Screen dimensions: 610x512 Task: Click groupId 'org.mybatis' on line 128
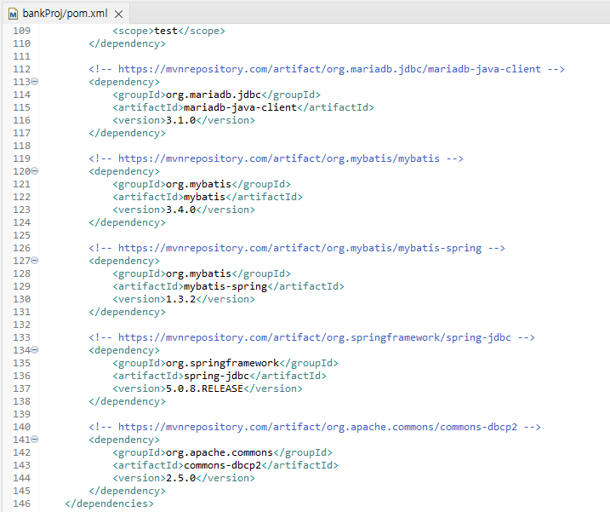coord(198,273)
